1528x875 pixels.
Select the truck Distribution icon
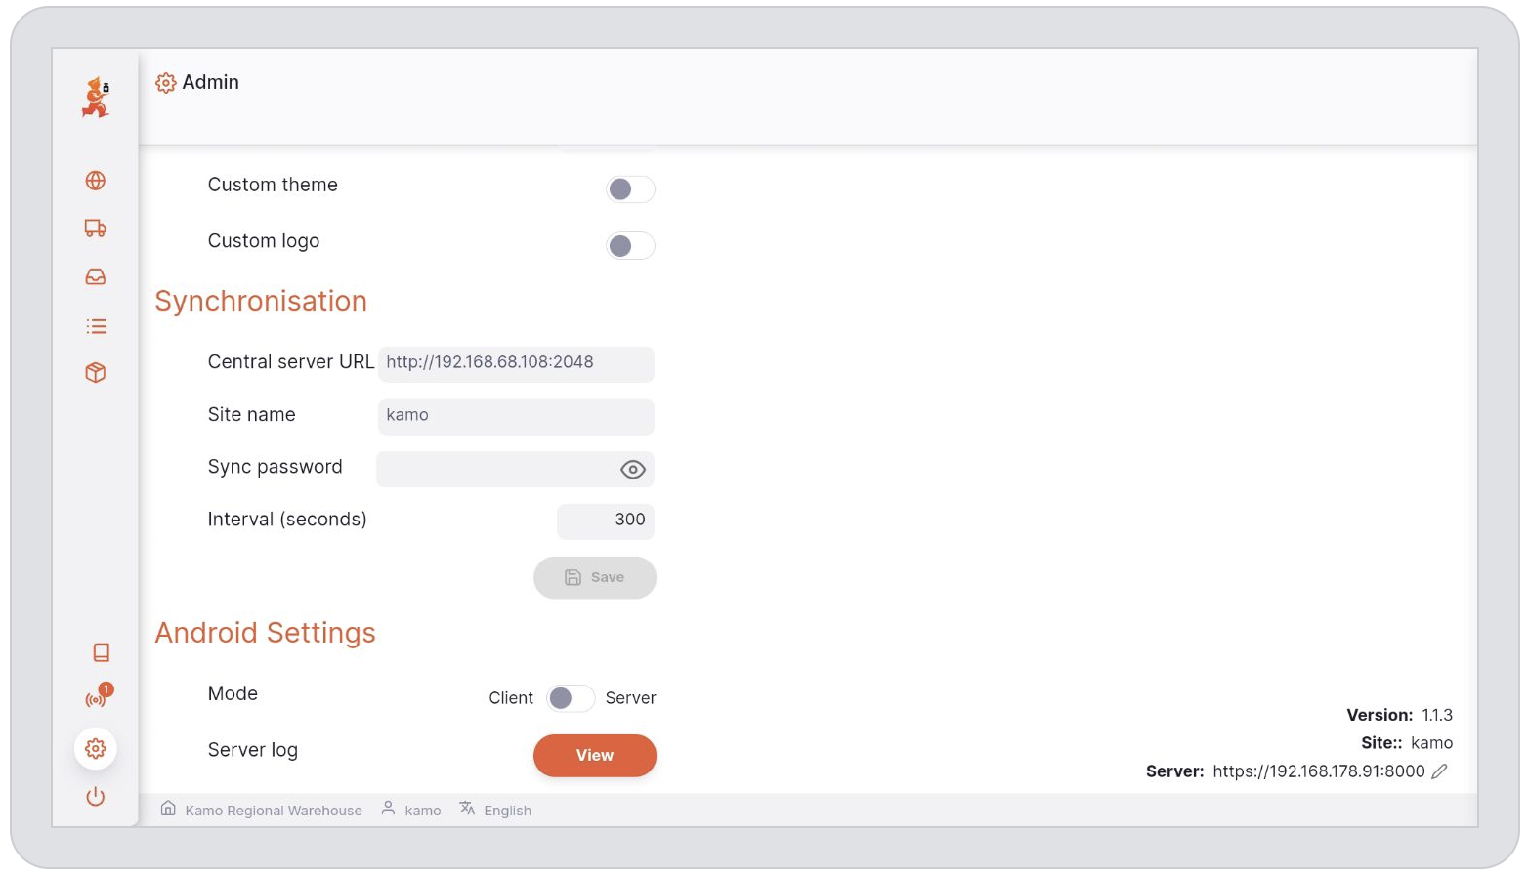[95, 228]
